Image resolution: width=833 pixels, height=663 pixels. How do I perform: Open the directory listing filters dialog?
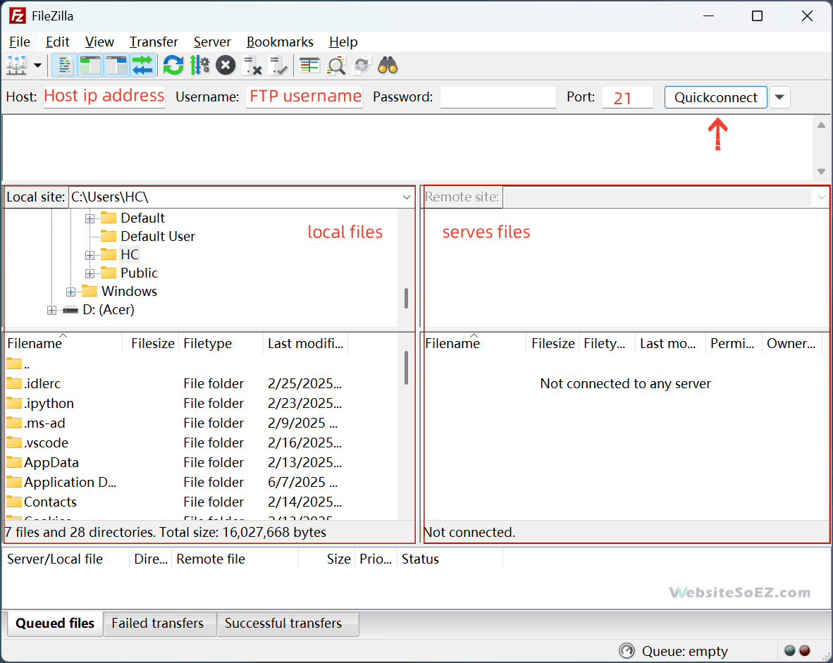coord(309,66)
